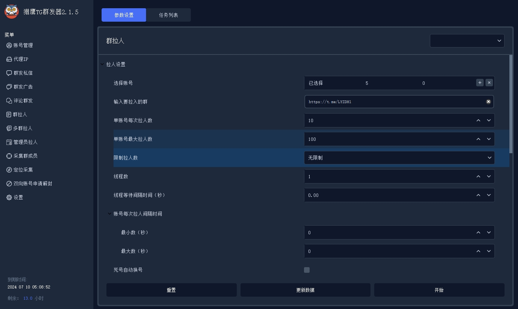Switch to the 参数设置 tab
The height and width of the screenshot is (309, 518).
[x=124, y=15]
